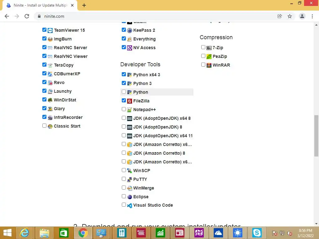Uncheck the RealVNC Server checkbox
This screenshot has width=319, height=239.
(x=44, y=47)
